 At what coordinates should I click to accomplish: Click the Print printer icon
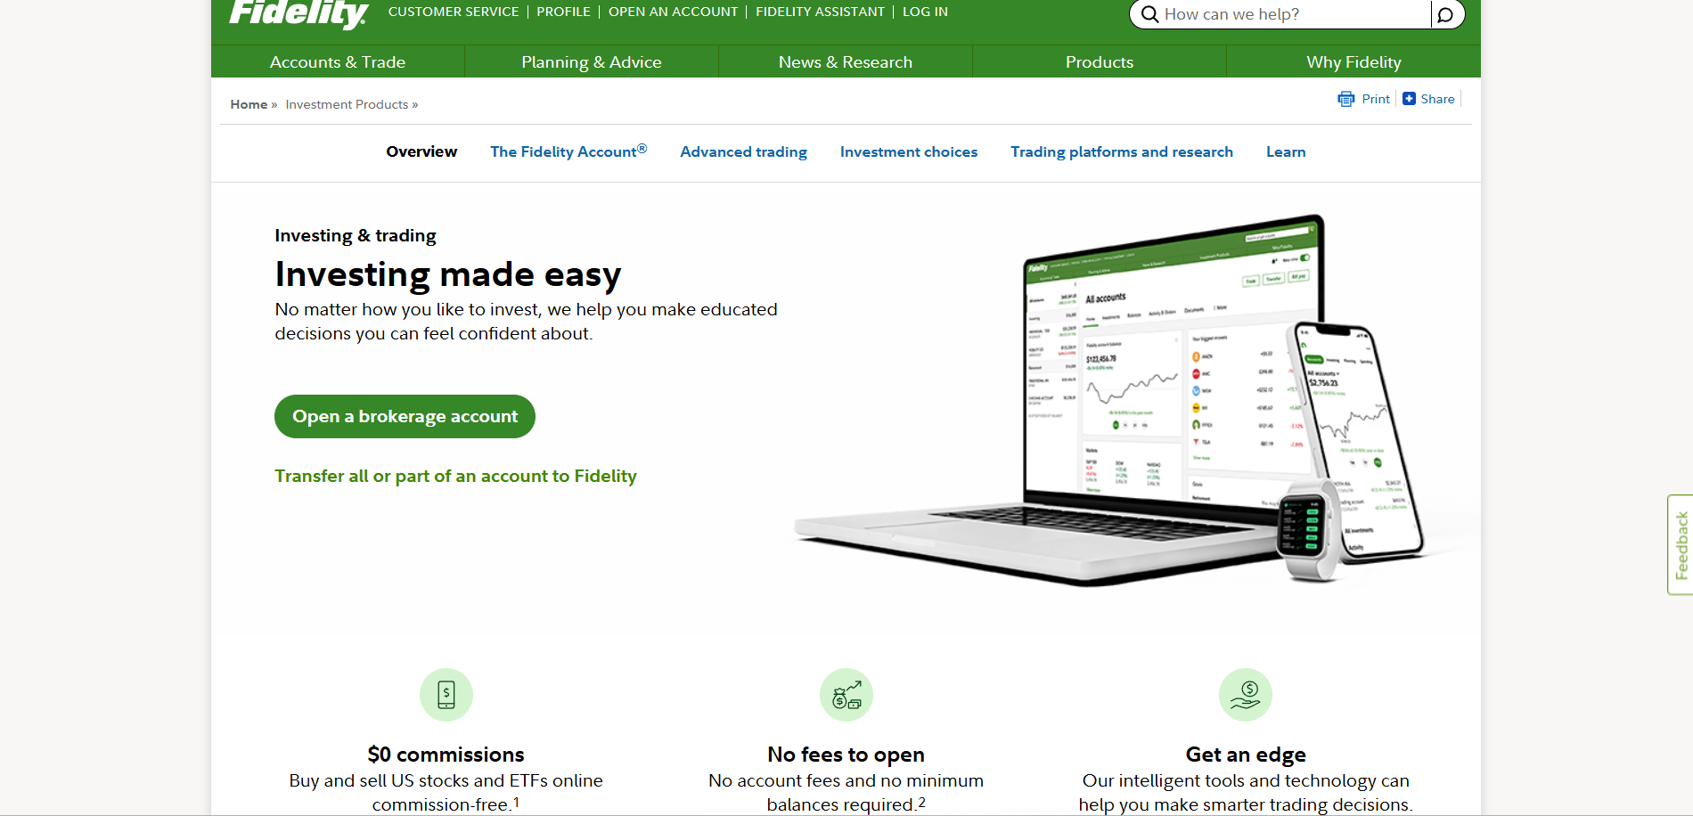coord(1345,99)
